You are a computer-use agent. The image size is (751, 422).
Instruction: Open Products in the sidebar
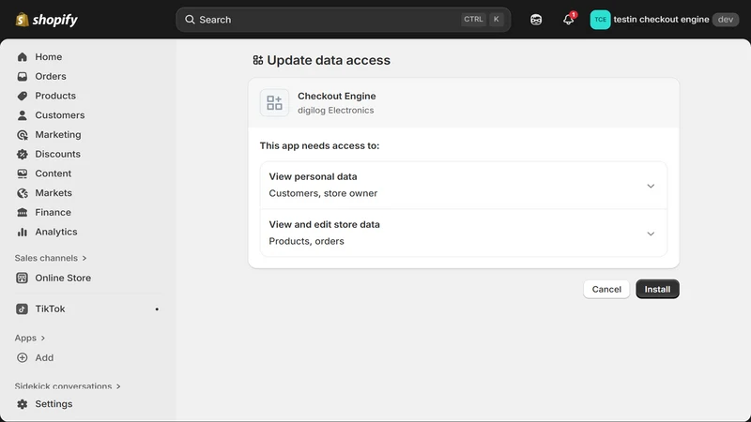(55, 96)
